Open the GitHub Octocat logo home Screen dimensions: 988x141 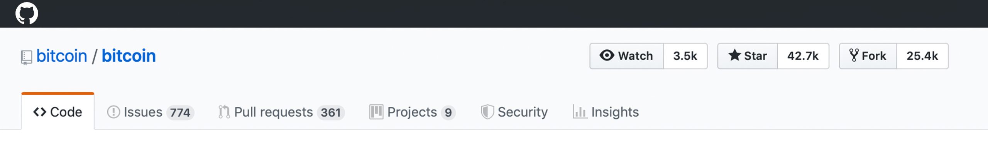coord(27,13)
